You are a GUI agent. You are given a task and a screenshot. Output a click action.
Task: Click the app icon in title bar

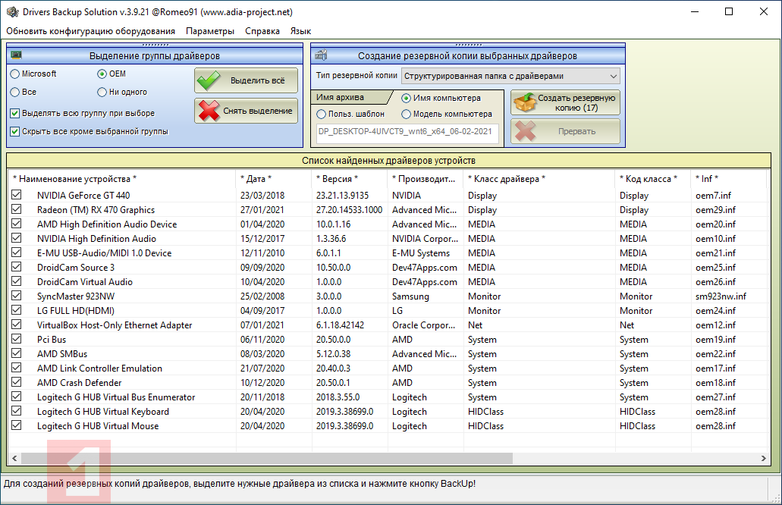click(12, 11)
